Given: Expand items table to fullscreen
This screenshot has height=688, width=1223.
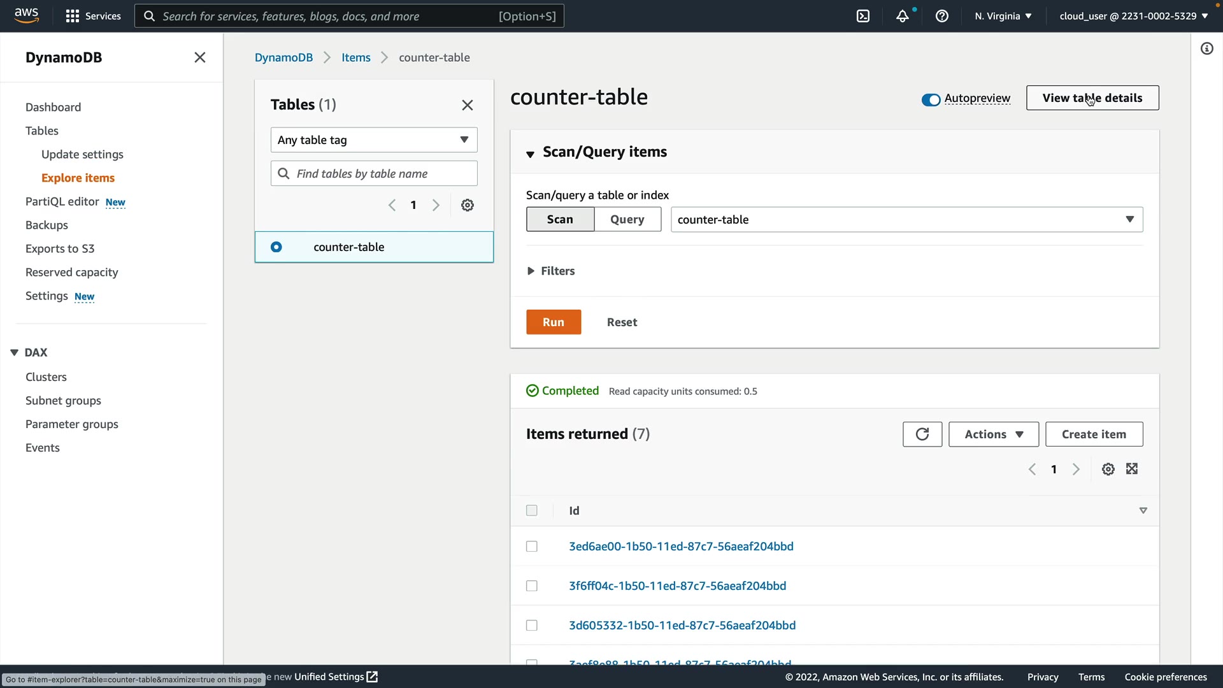Looking at the screenshot, I should pos(1132,469).
